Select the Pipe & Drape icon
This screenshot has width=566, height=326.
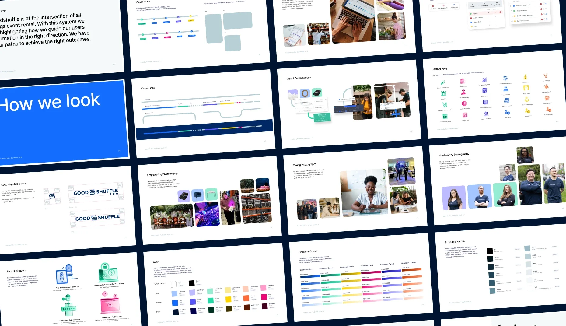point(526,88)
